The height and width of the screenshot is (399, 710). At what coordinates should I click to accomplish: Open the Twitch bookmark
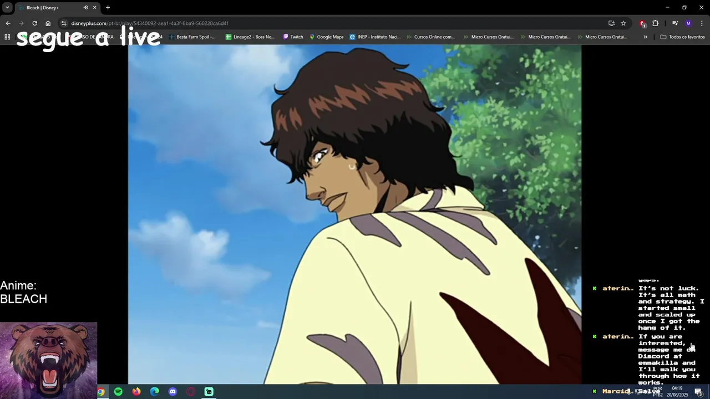[293, 37]
